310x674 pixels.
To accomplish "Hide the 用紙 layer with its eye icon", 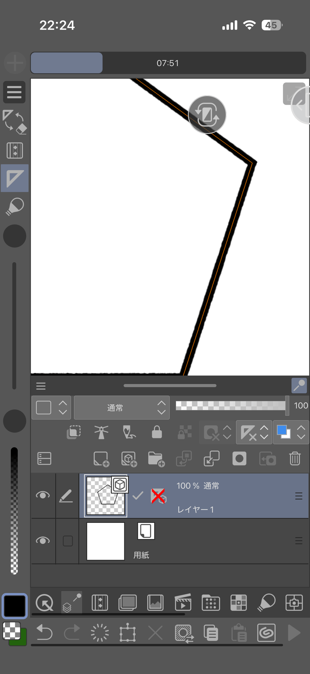I will (43, 540).
